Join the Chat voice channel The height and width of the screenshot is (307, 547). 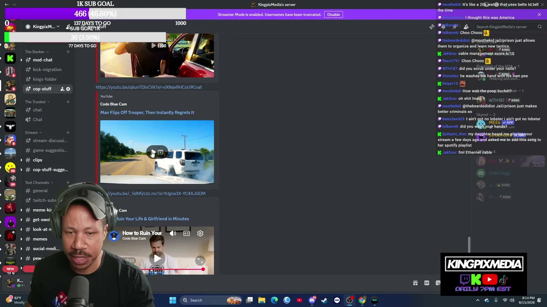[47, 120]
